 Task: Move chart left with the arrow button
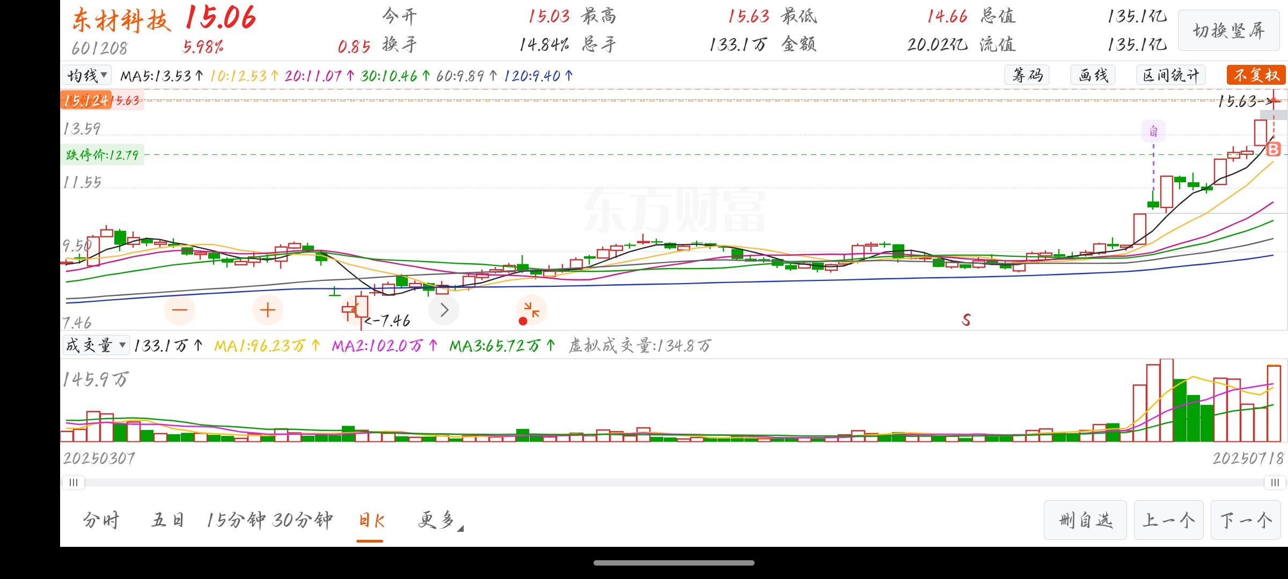pyautogui.click(x=355, y=310)
